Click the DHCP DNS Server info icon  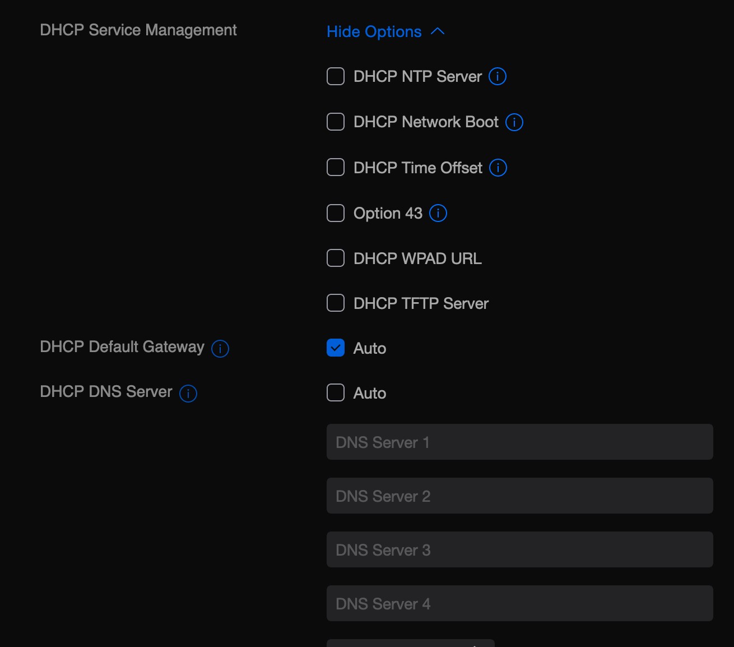(x=188, y=394)
